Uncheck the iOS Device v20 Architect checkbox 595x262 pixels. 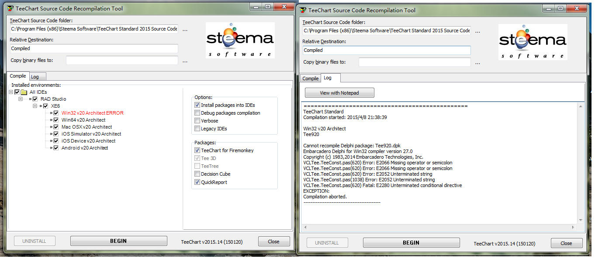(56, 141)
